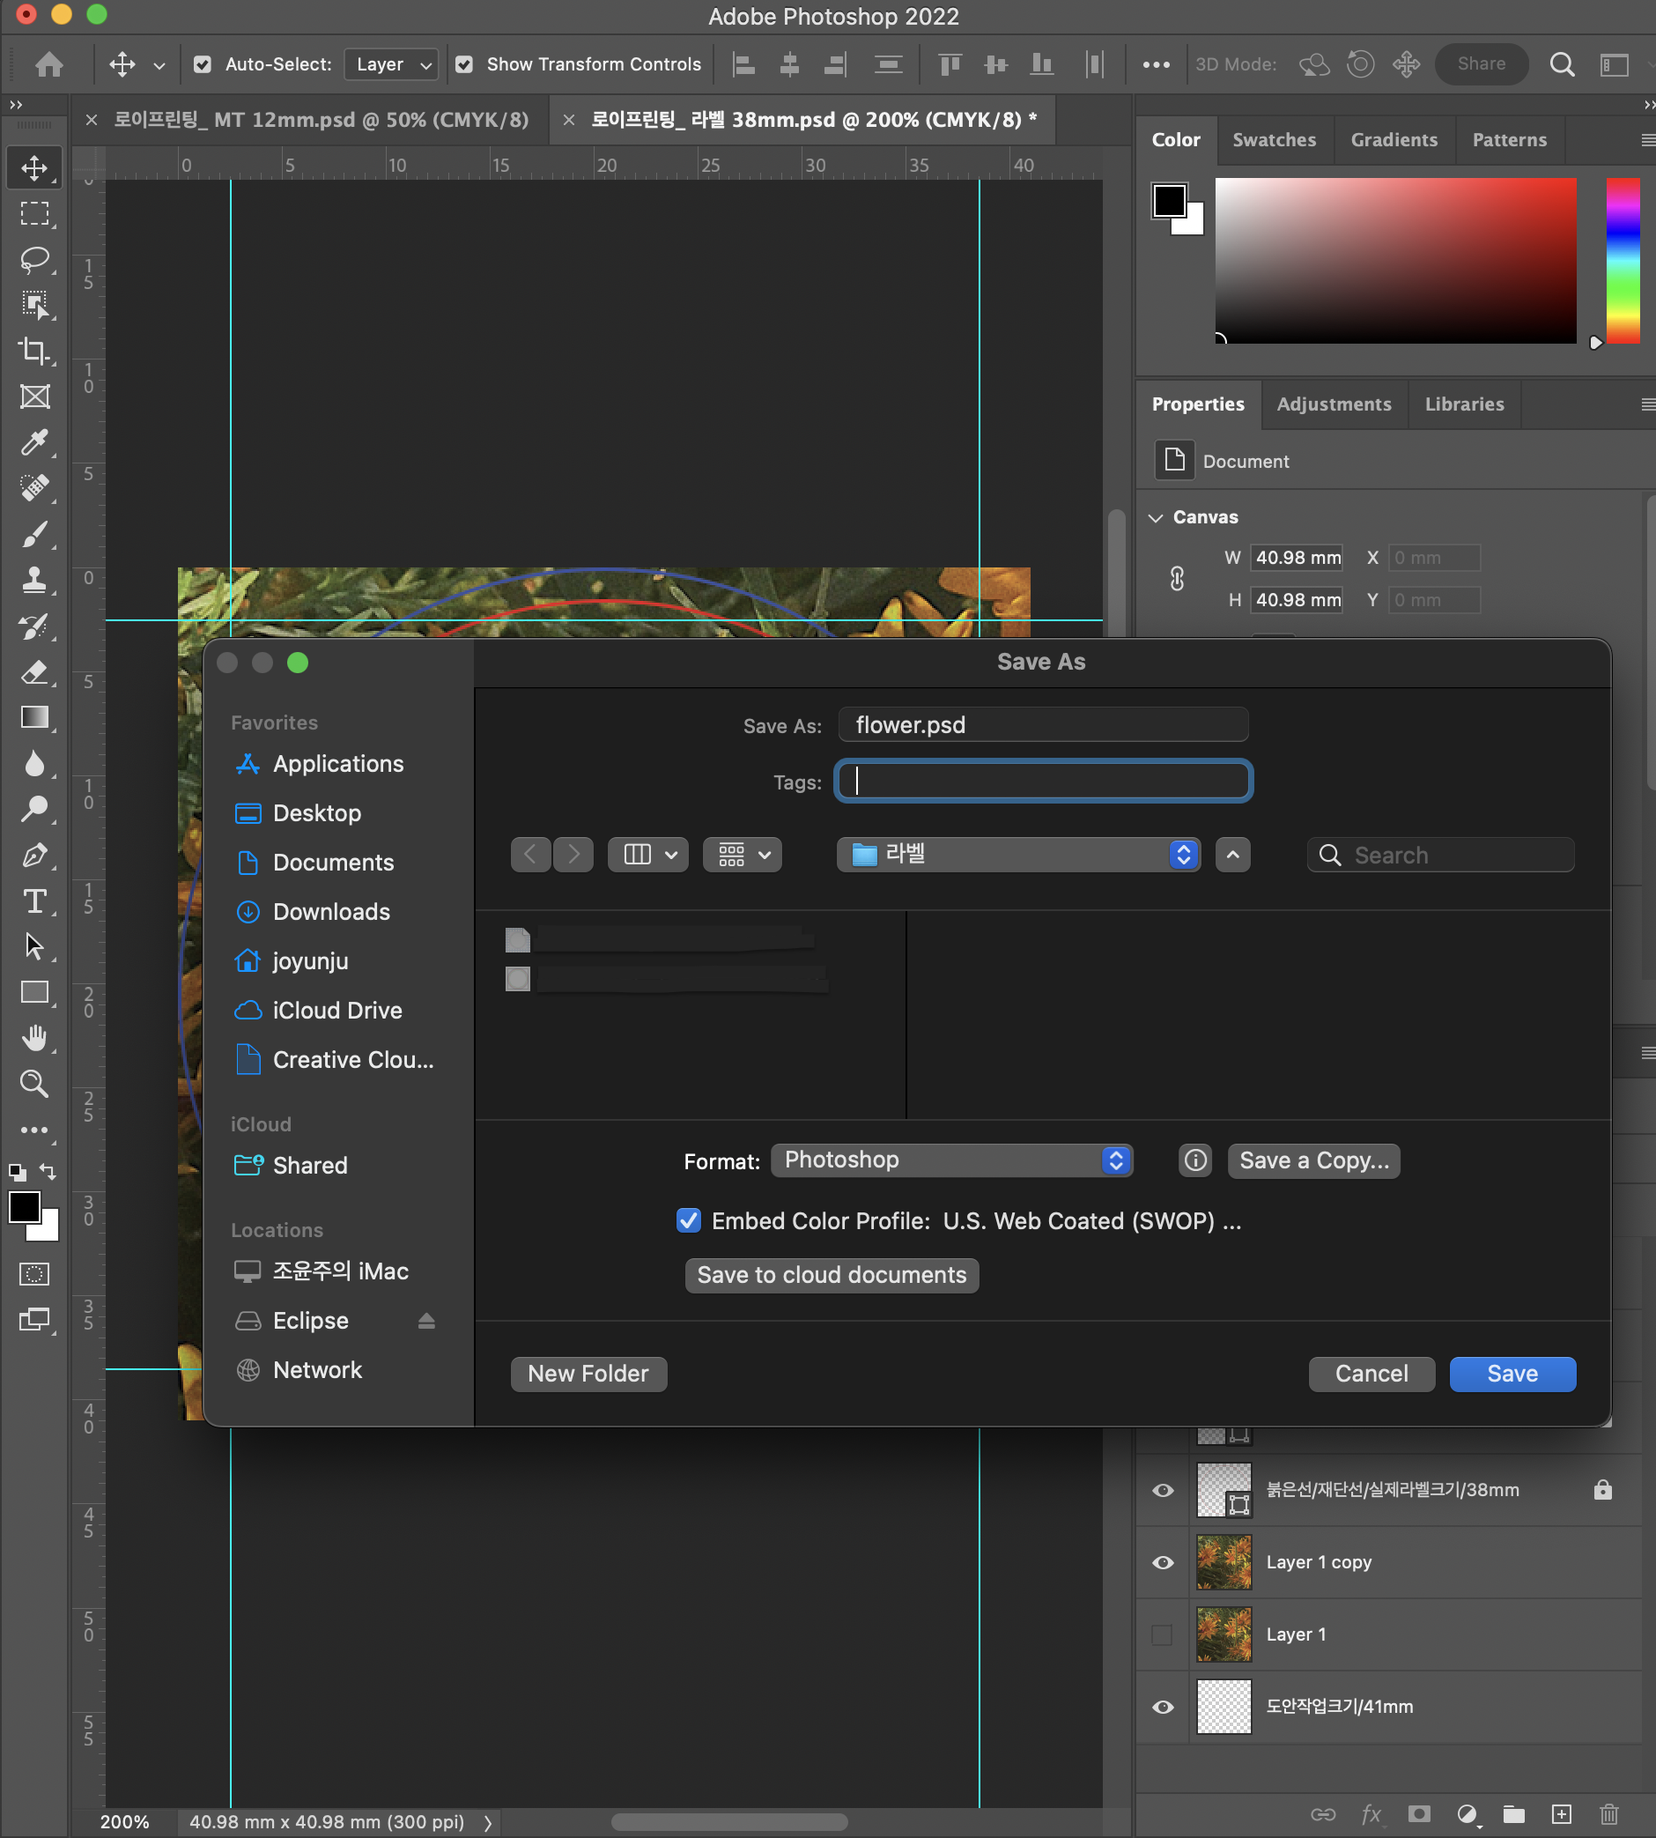1656x1838 pixels.
Task: Select the Lasso tool
Action: click(x=34, y=259)
